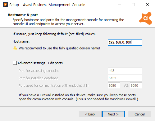
Task: Click the Advanced settings - Edit ports label
Action: [40, 63]
